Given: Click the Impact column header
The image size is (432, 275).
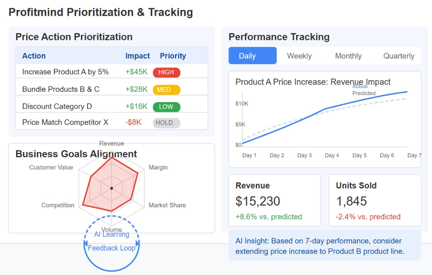Looking at the screenshot, I should tap(138, 56).
